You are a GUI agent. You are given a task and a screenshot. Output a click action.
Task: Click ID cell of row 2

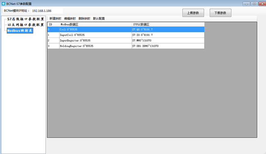pyautogui.click(x=54, y=40)
